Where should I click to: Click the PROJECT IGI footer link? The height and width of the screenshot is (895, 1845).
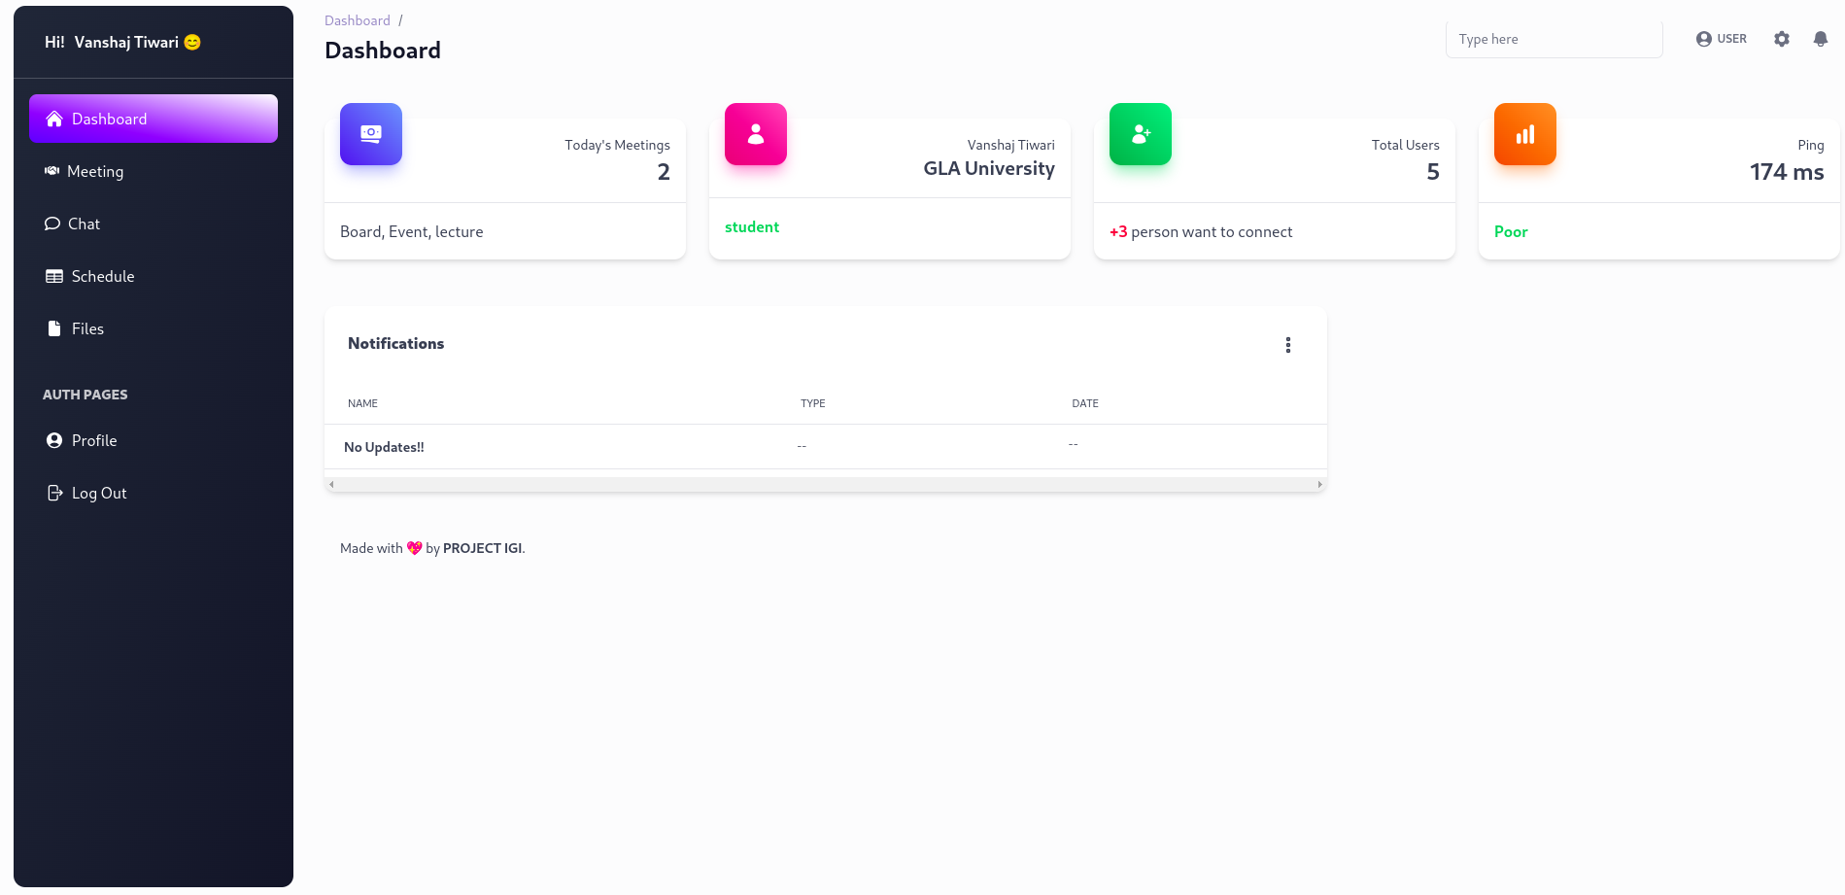click(482, 548)
